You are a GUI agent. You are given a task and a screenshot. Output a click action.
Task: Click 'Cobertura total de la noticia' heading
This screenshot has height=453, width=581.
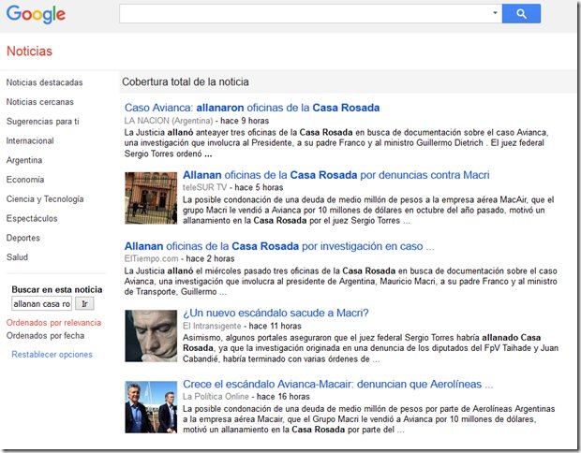(x=186, y=81)
